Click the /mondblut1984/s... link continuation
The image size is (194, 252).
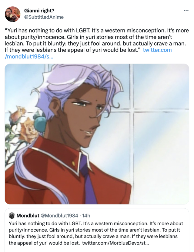click(x=29, y=57)
